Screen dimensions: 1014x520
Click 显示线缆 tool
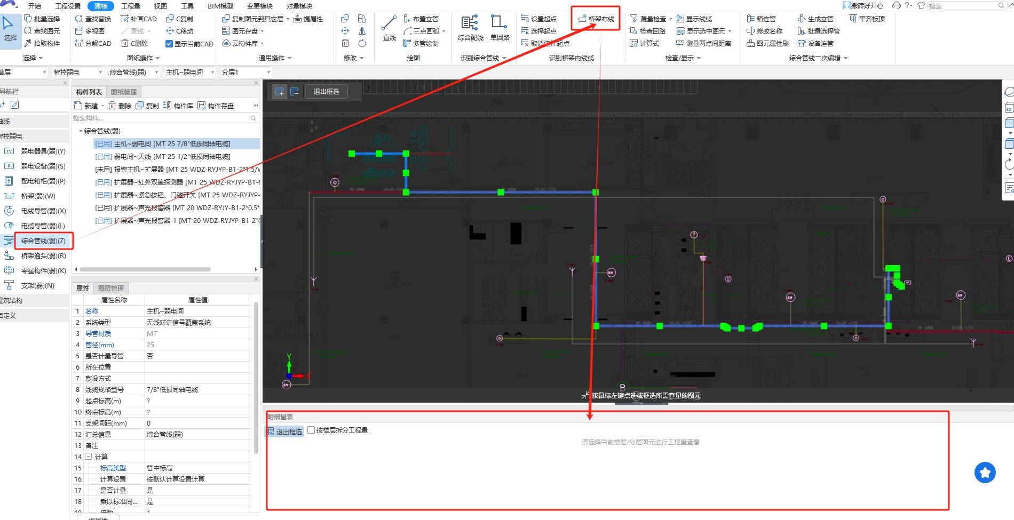pos(694,19)
